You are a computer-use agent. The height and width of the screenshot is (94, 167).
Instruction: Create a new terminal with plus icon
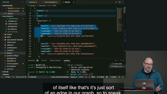[x=116, y=60]
